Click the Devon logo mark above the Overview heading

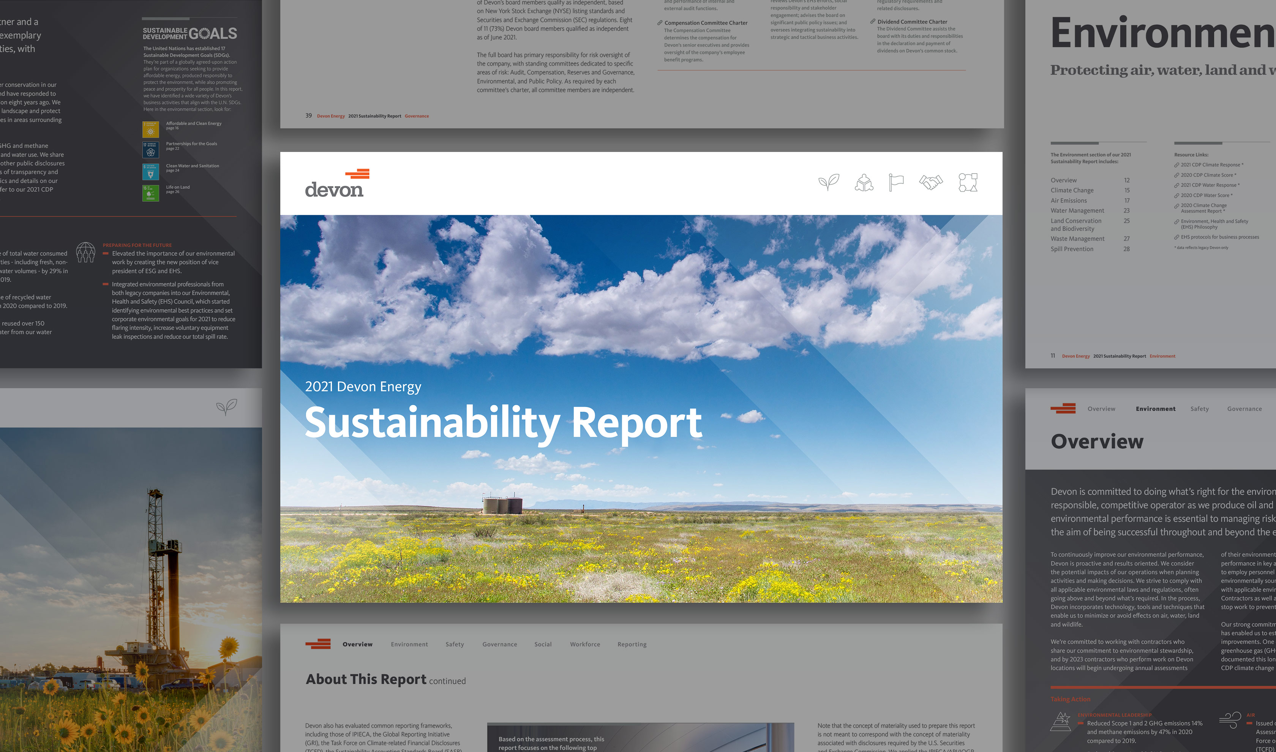tap(1063, 408)
